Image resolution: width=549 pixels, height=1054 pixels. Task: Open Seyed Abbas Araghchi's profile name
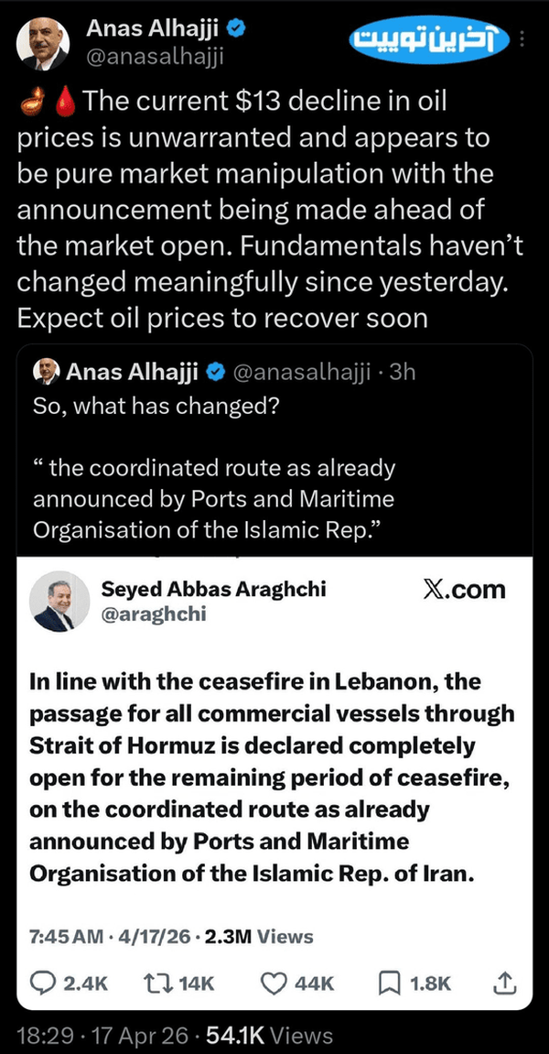[213, 589]
